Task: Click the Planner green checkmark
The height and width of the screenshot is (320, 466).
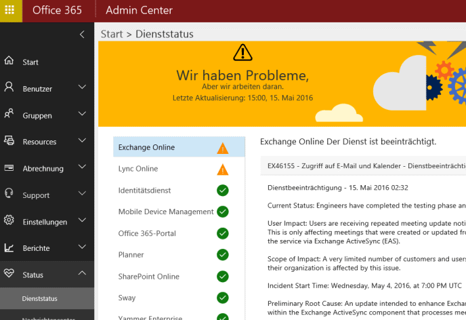Action: pyautogui.click(x=223, y=255)
